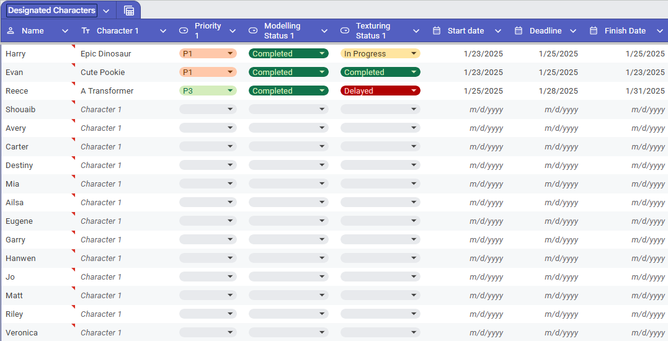Open the Modelling Status 1 column menu
Viewport: 668px width, 341px height.
click(324, 30)
